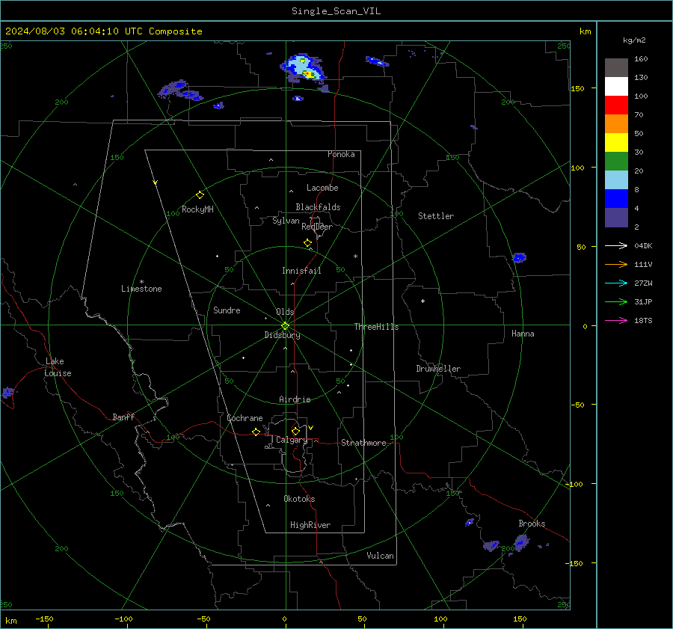Click the Sylvan label
This screenshot has height=629, width=673.
point(286,221)
